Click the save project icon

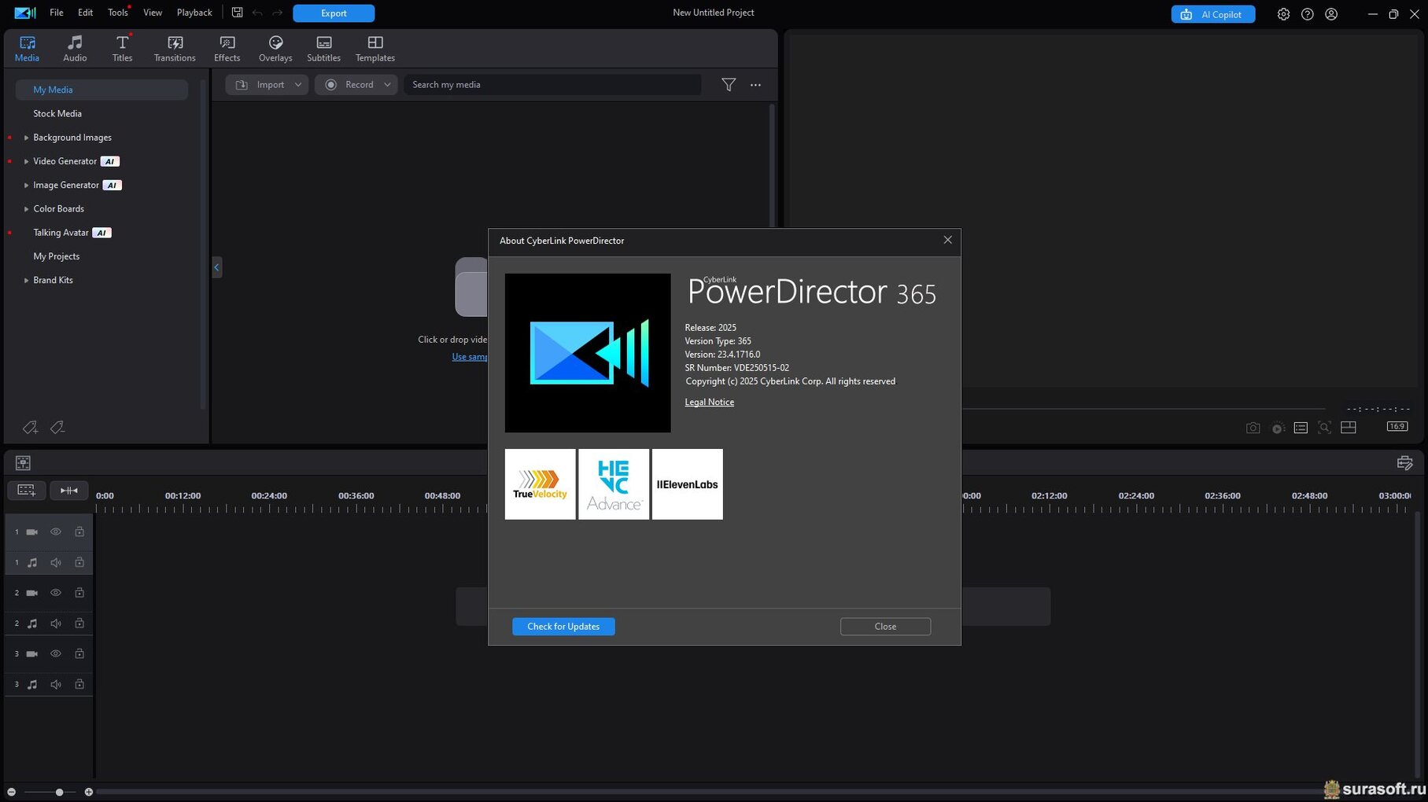(x=237, y=13)
